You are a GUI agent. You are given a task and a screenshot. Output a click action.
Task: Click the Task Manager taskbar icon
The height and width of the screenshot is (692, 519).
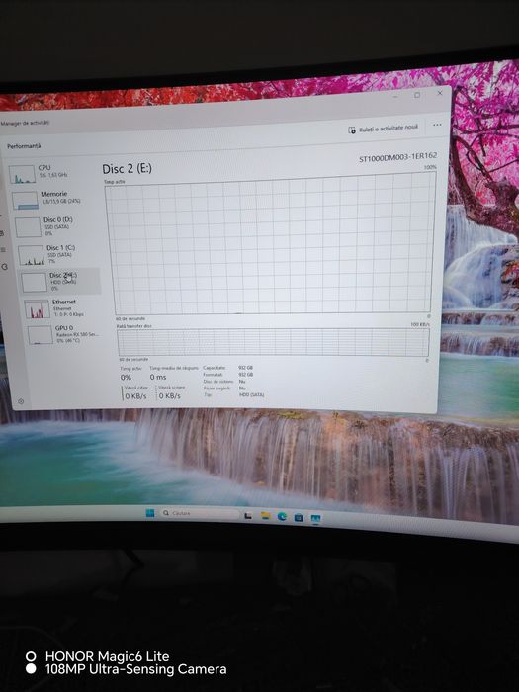tap(315, 518)
